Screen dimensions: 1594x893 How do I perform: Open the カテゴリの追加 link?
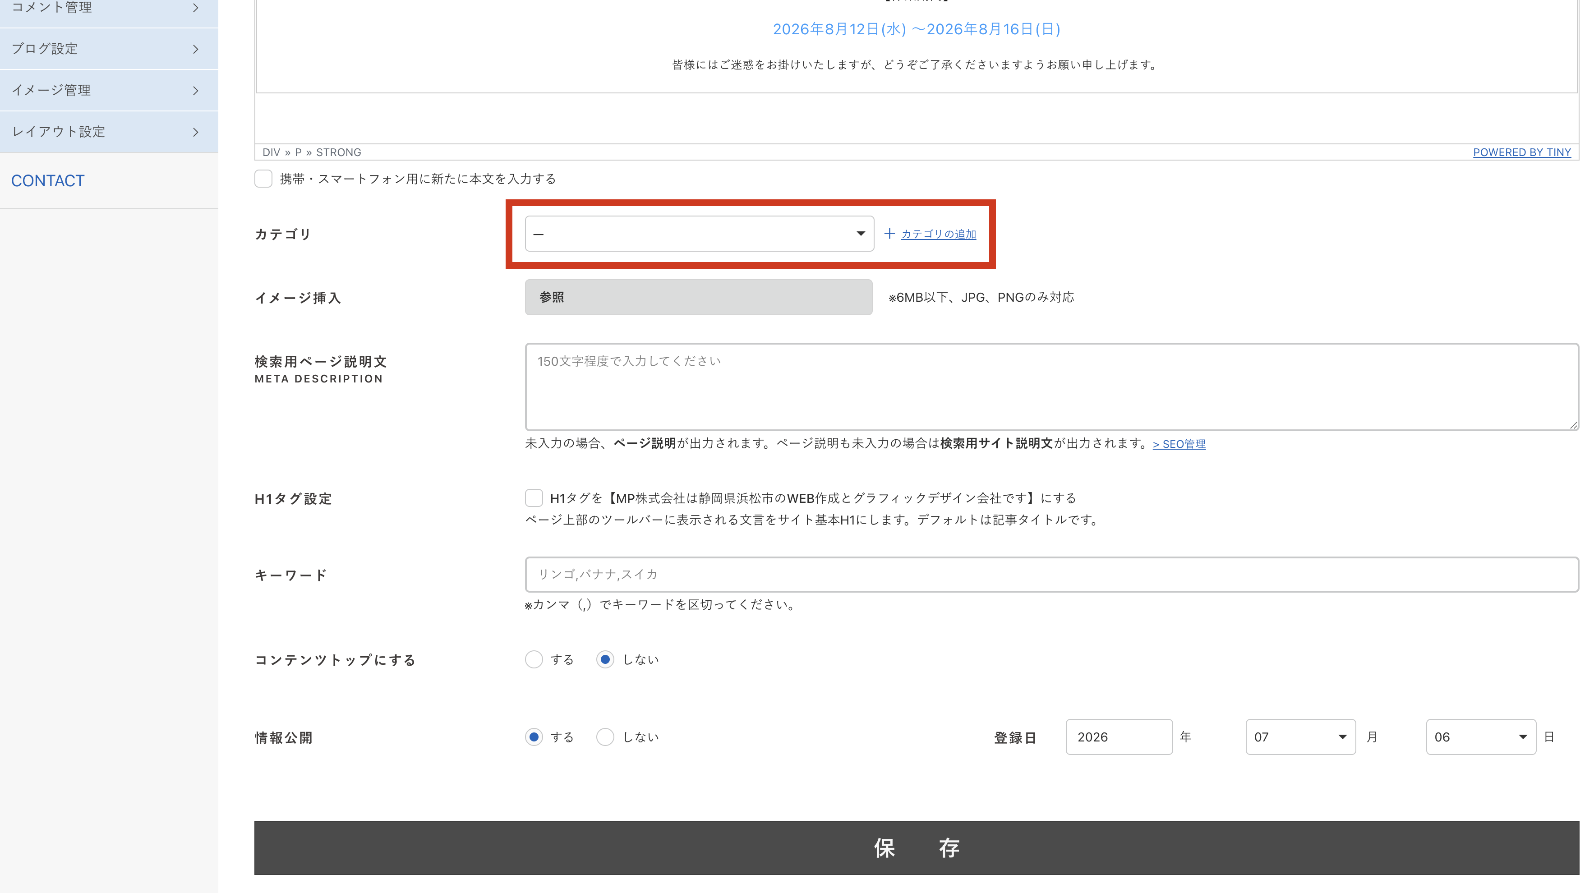click(938, 234)
